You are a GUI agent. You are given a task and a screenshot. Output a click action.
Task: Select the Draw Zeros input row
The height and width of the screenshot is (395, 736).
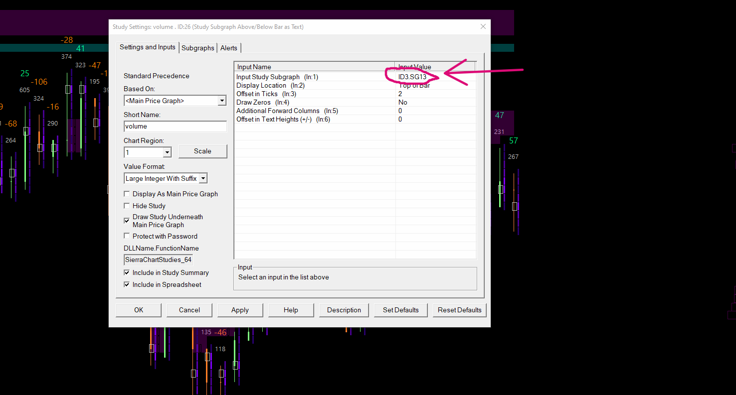[x=355, y=102]
